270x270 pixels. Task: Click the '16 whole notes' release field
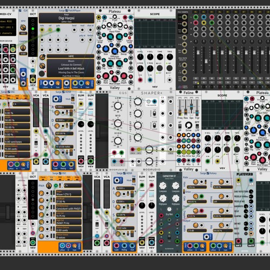pos(64,147)
